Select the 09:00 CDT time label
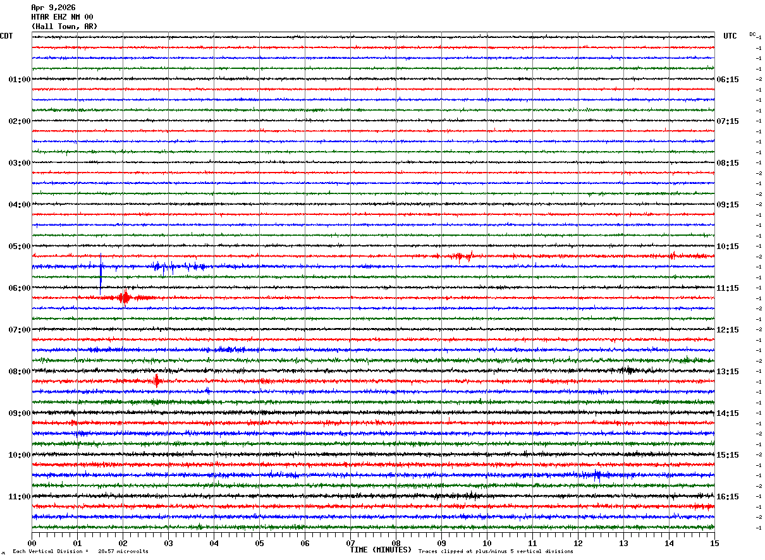Image resolution: width=765 pixels, height=560 pixels. [20, 413]
